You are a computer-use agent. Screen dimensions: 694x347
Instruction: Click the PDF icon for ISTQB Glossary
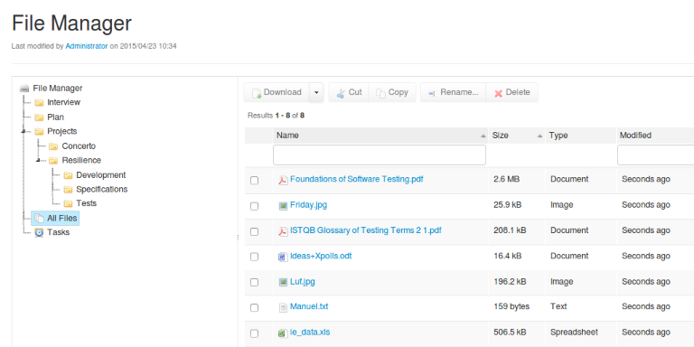283,231
